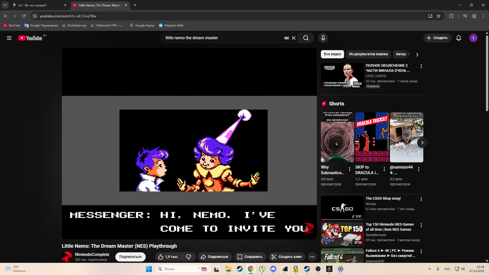Viewport: 489px width, 275px height.
Task: Click the voice search microphone icon
Action: click(323, 38)
